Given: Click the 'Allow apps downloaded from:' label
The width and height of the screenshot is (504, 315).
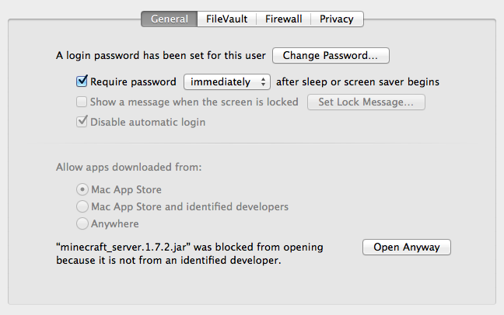Looking at the screenshot, I should (117, 167).
